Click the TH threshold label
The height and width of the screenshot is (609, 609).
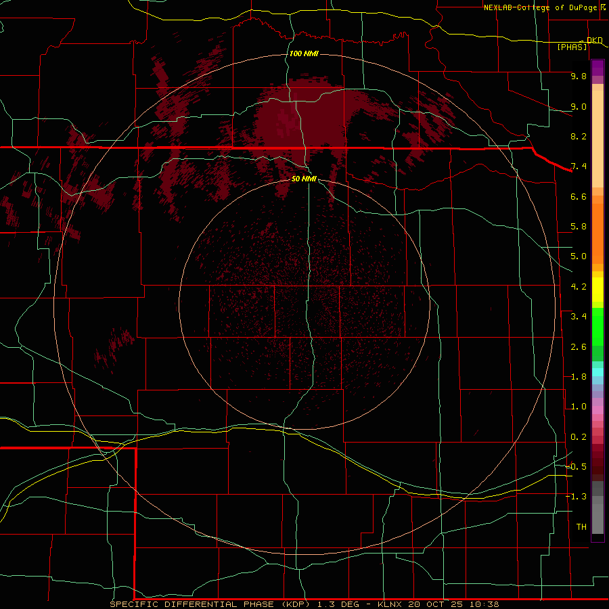(x=581, y=527)
